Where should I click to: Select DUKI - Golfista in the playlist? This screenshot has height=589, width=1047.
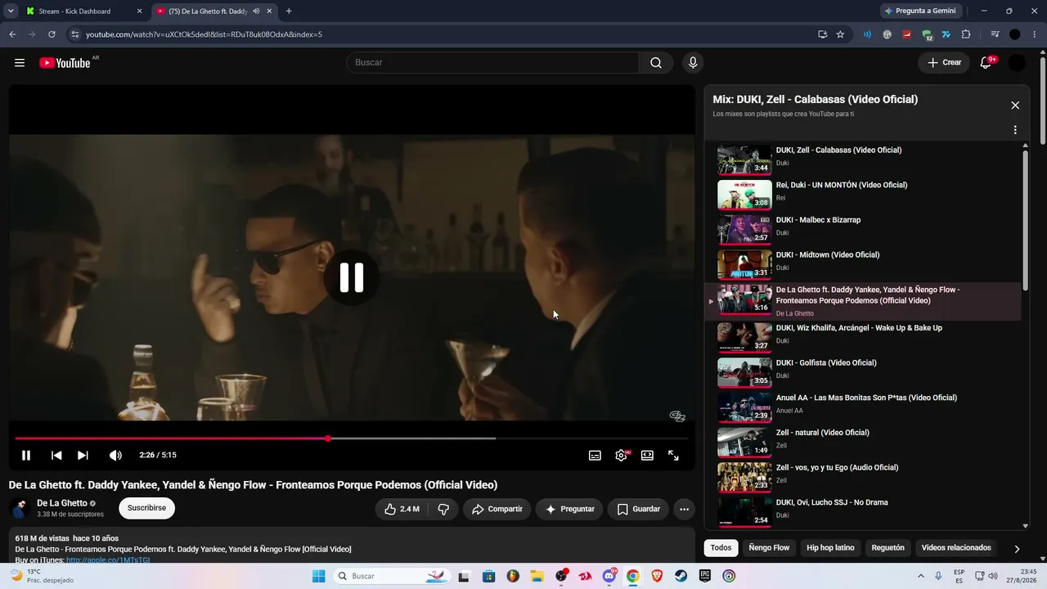point(864,372)
